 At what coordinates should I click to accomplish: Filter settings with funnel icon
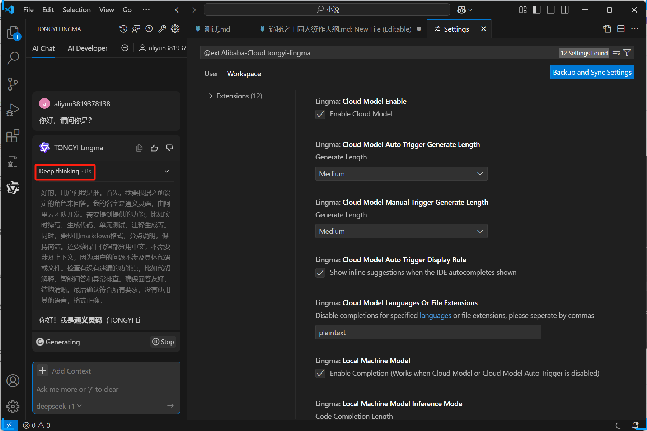click(627, 53)
